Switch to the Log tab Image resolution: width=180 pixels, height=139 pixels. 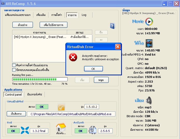(84, 15)
